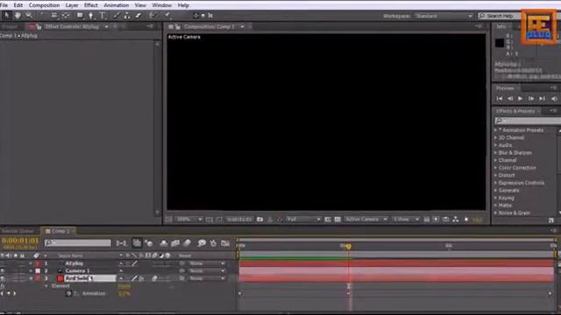Image resolution: width=561 pixels, height=315 pixels.
Task: Select the Puppet Pin tool
Action: [x=167, y=16]
